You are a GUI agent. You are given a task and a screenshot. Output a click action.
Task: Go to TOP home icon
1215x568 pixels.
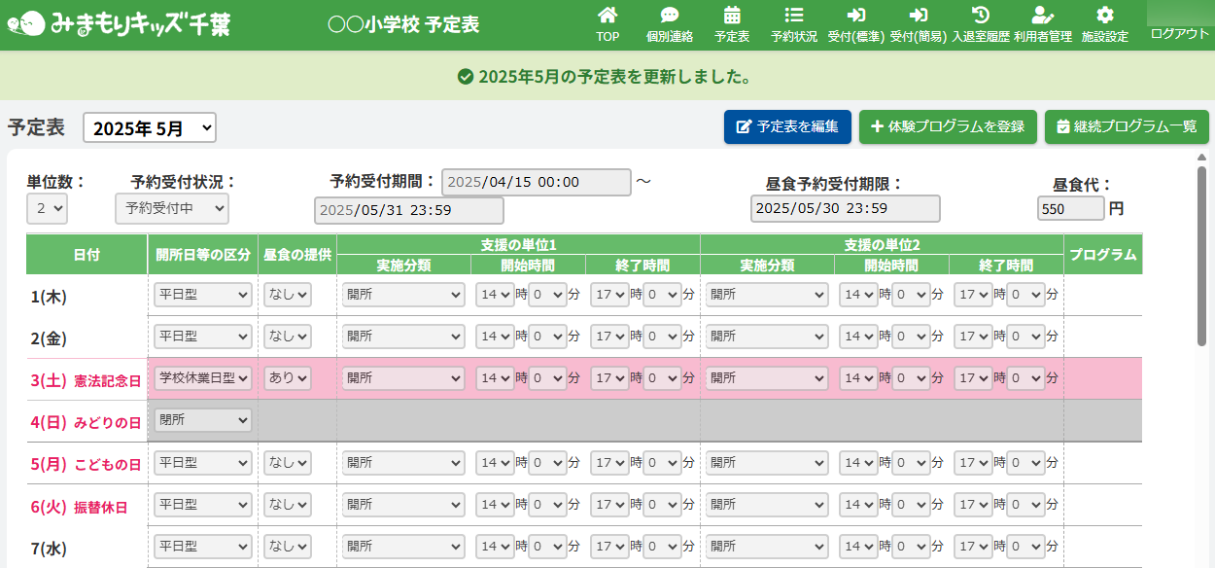pos(607,24)
